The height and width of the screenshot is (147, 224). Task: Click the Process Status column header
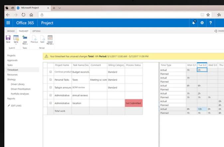pyautogui.click(x=134, y=65)
